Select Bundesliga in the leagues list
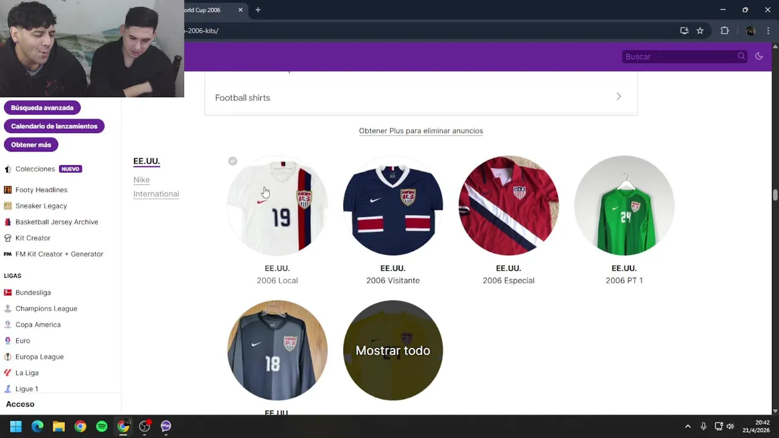This screenshot has width=779, height=438. click(x=33, y=293)
